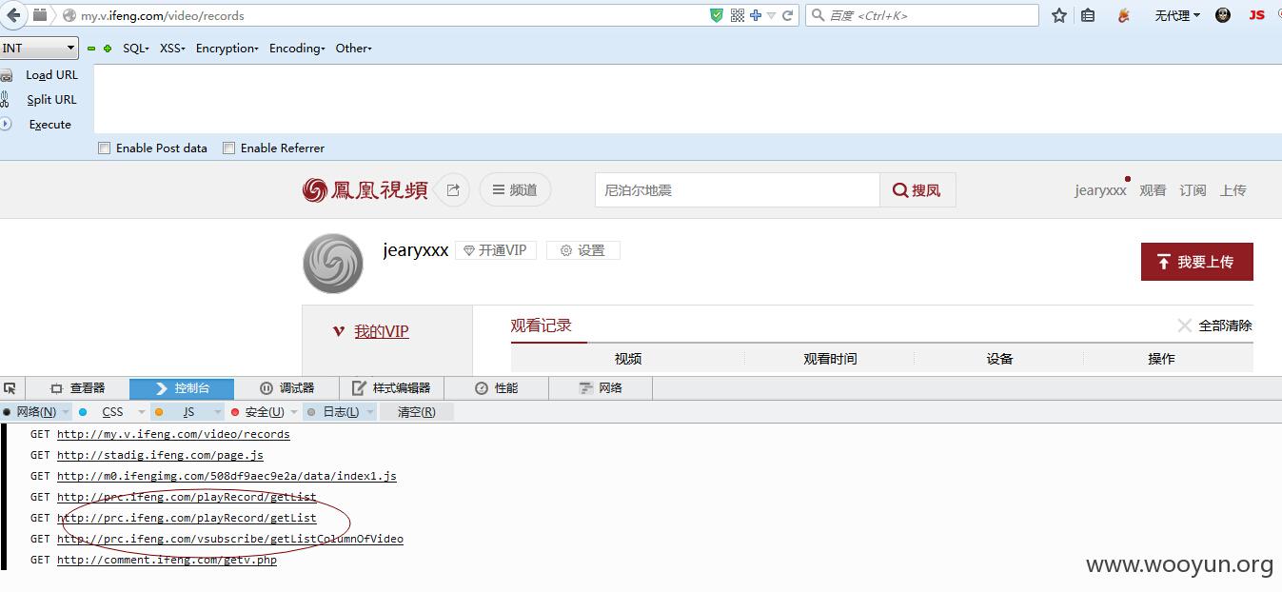Click the 设置 settings button
This screenshot has width=1282, height=592.
pyautogui.click(x=582, y=250)
